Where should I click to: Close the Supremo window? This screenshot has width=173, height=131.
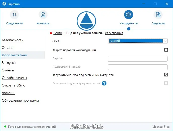coord(167,4)
